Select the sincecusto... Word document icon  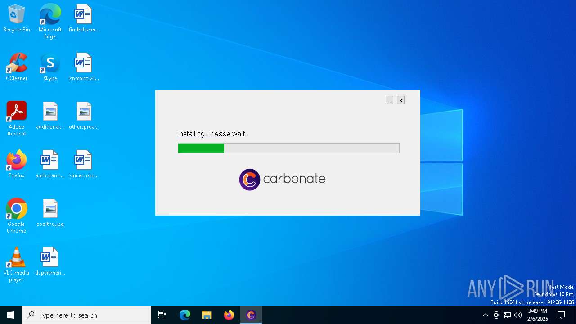tap(84, 165)
